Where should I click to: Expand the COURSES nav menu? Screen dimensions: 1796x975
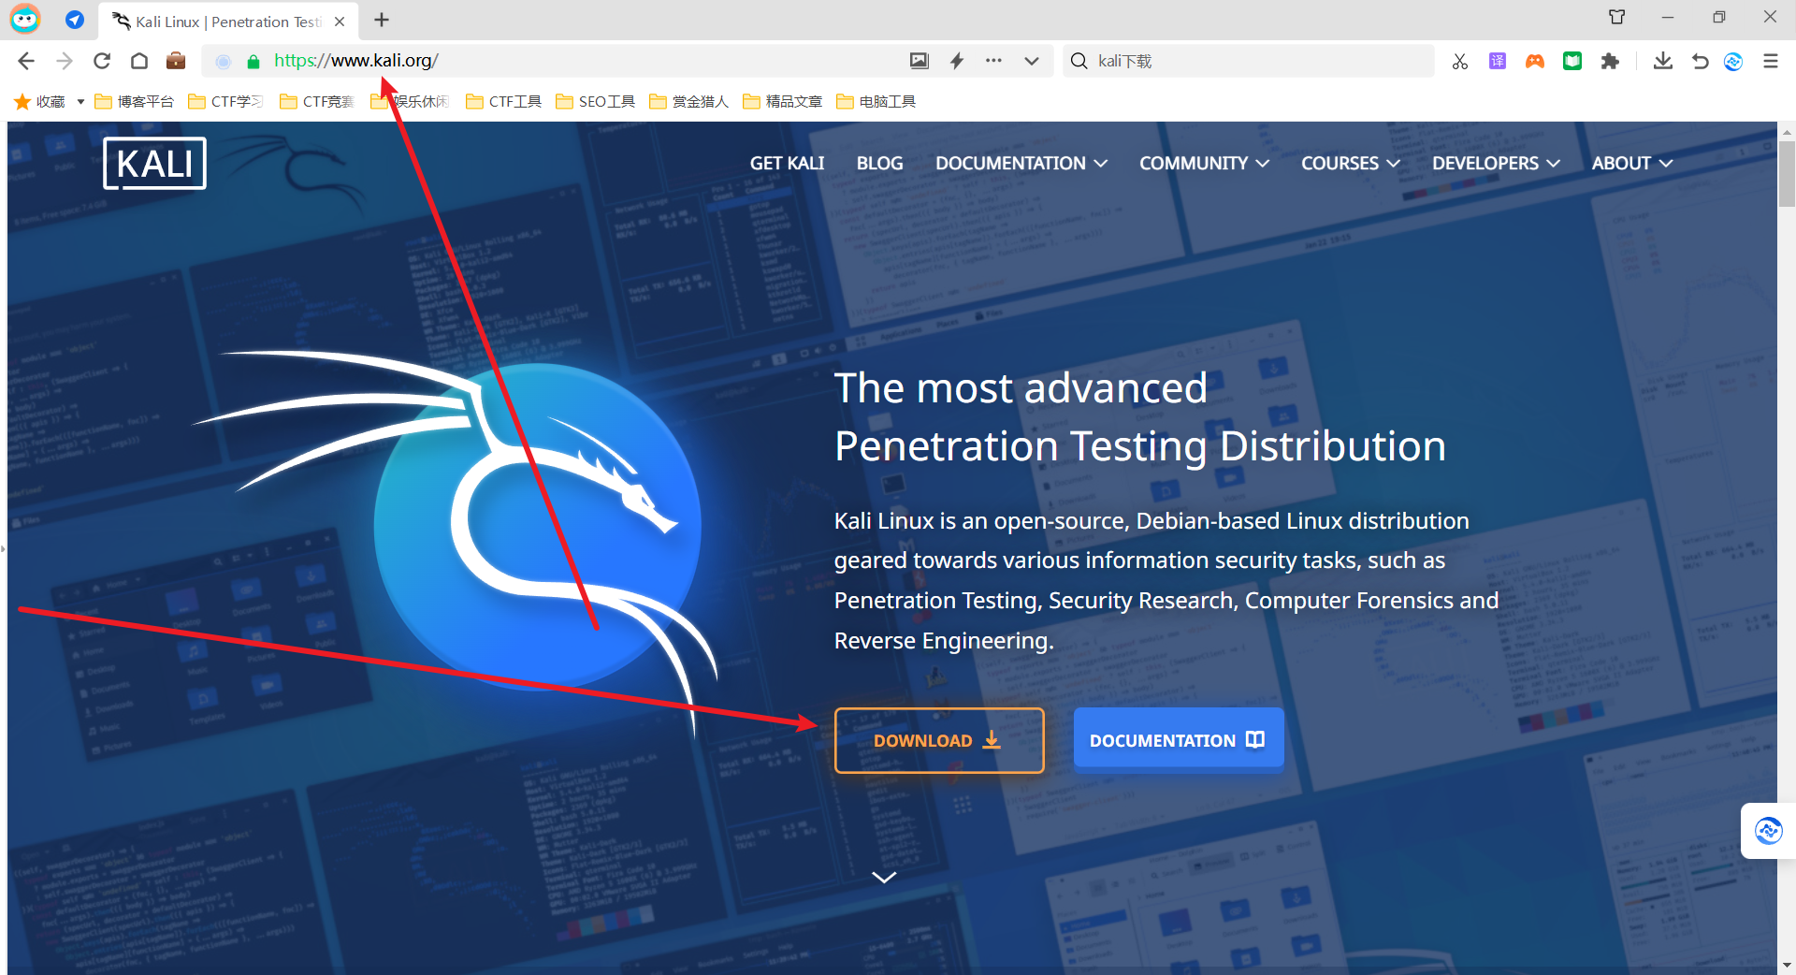click(1350, 163)
